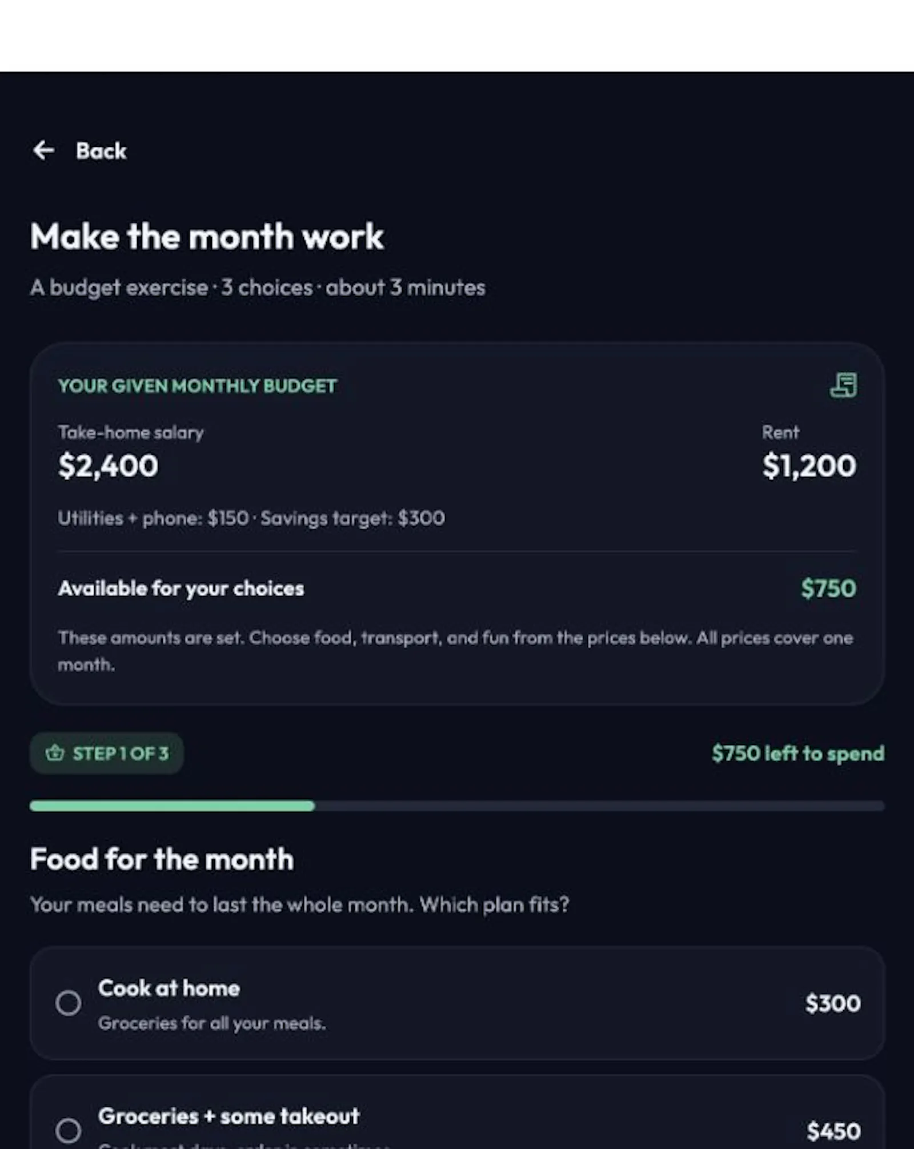
Task: Click the Available for your choices row
Action: [x=457, y=588]
